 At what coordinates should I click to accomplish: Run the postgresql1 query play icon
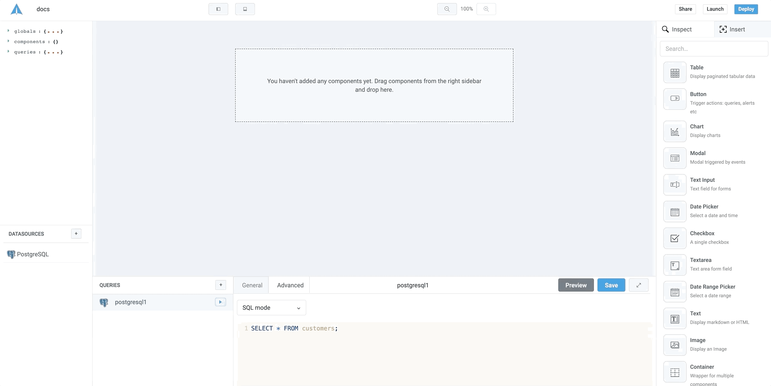220,302
